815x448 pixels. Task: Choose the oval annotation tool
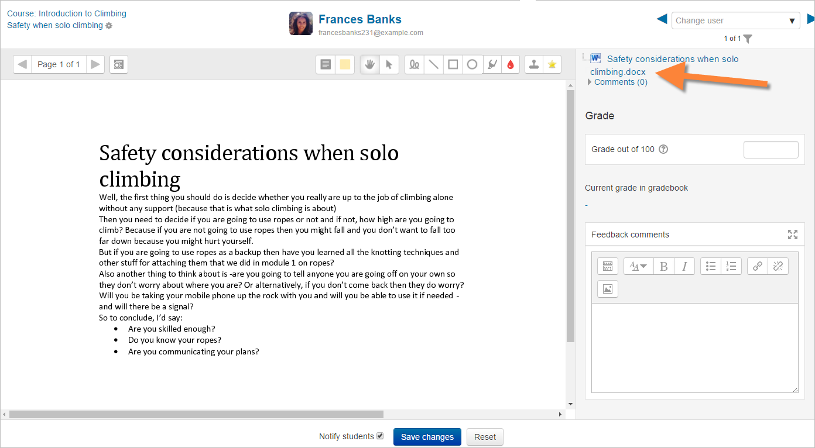click(x=472, y=64)
